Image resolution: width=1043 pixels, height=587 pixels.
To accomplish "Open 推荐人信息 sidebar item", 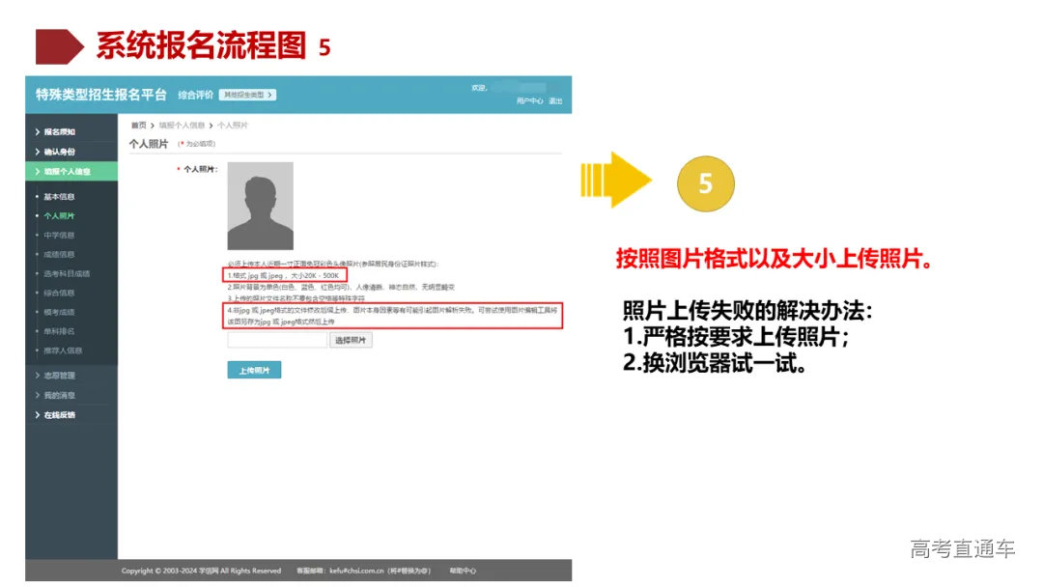I will coord(63,350).
